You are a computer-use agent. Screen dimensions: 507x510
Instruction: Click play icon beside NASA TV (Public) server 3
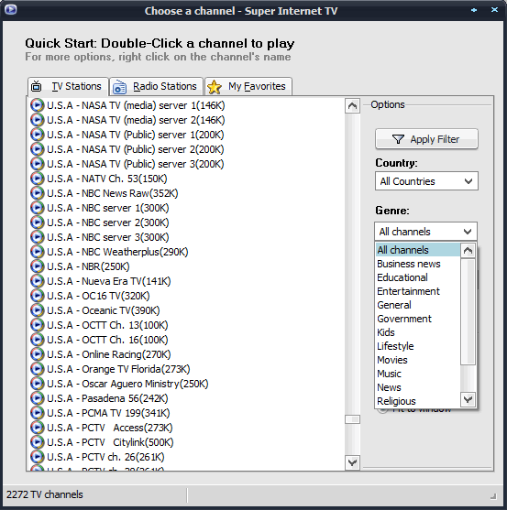pos(37,164)
